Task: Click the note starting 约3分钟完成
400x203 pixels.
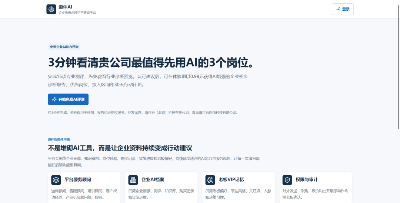Action: [143, 113]
